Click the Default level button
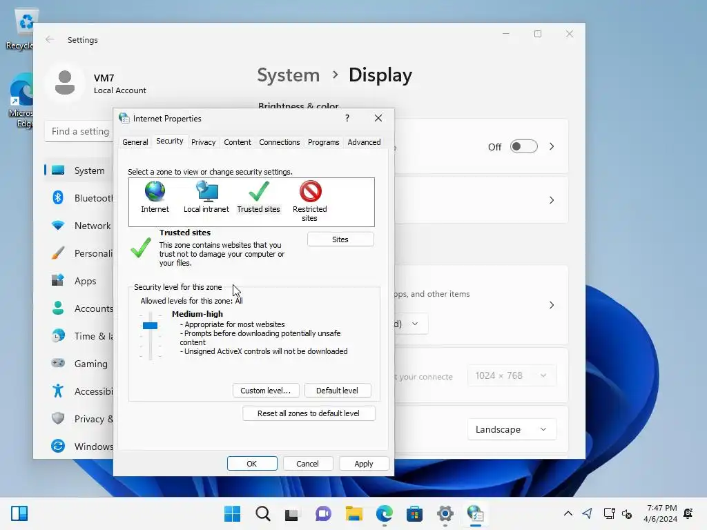The image size is (707, 530). (337, 391)
